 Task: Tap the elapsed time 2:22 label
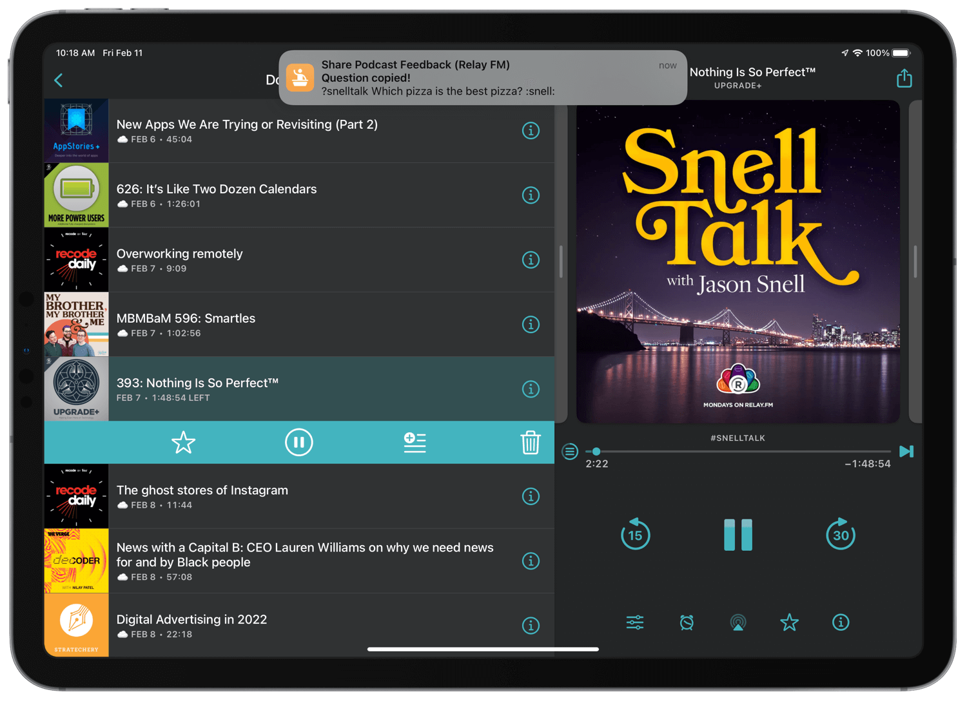(597, 464)
